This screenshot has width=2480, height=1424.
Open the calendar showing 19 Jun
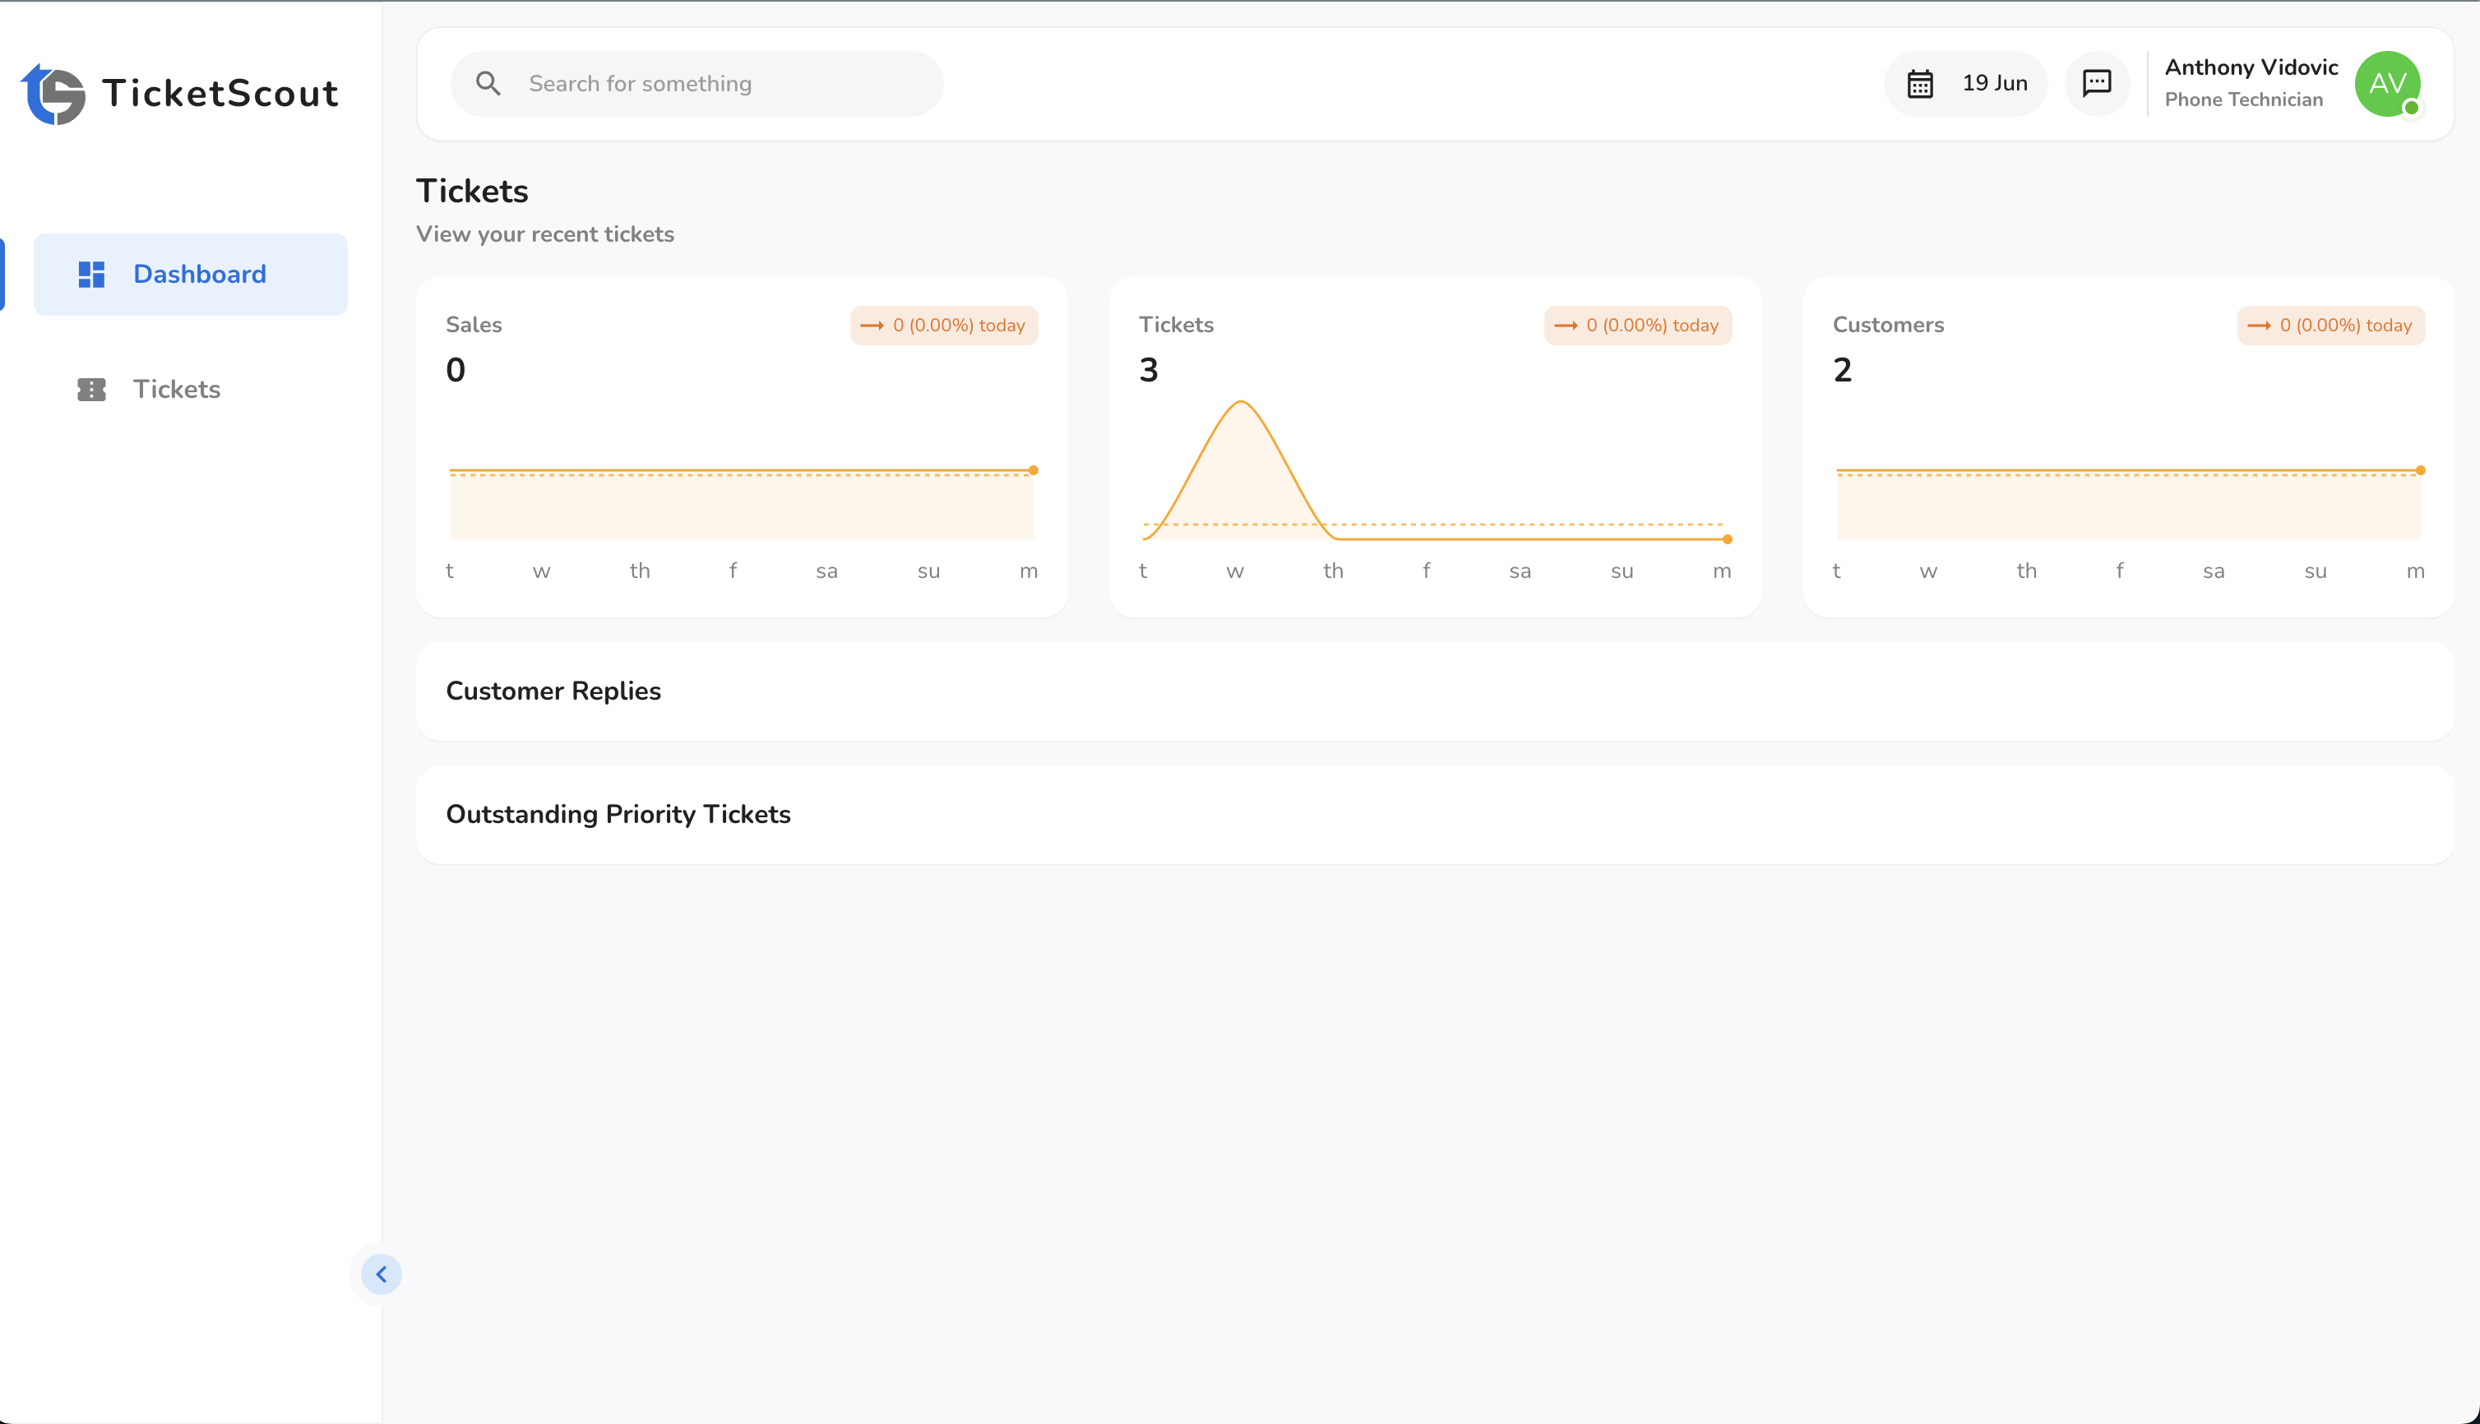click(x=1964, y=83)
